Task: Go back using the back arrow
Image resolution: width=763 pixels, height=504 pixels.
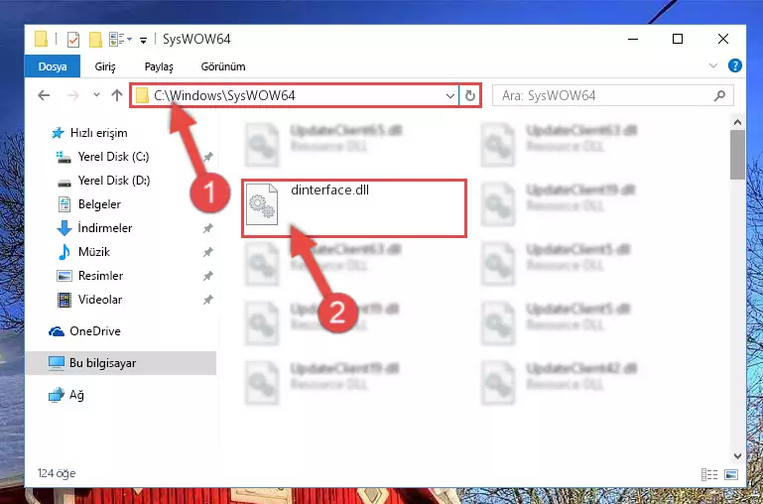Action: 44,95
